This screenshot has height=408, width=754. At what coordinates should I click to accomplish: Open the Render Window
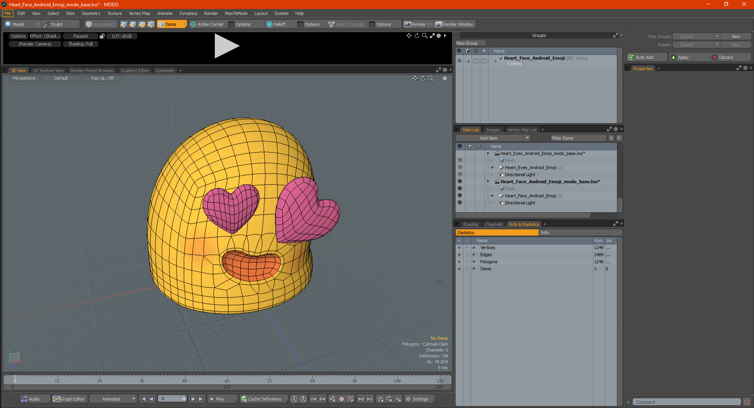(455, 24)
